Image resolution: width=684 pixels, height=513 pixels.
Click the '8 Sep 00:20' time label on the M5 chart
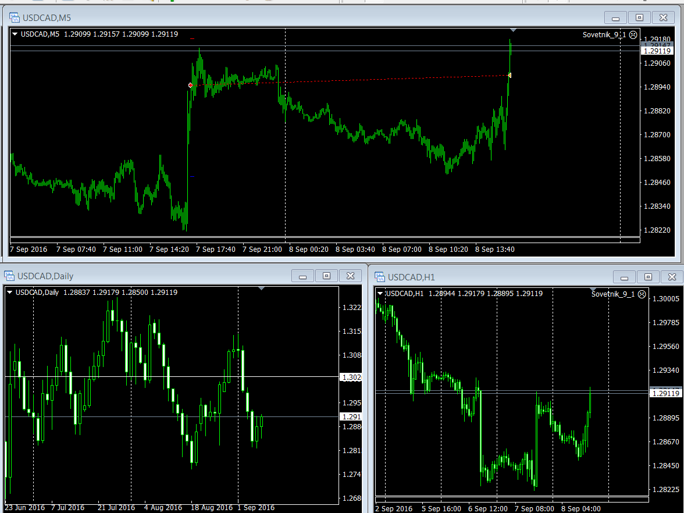(309, 250)
